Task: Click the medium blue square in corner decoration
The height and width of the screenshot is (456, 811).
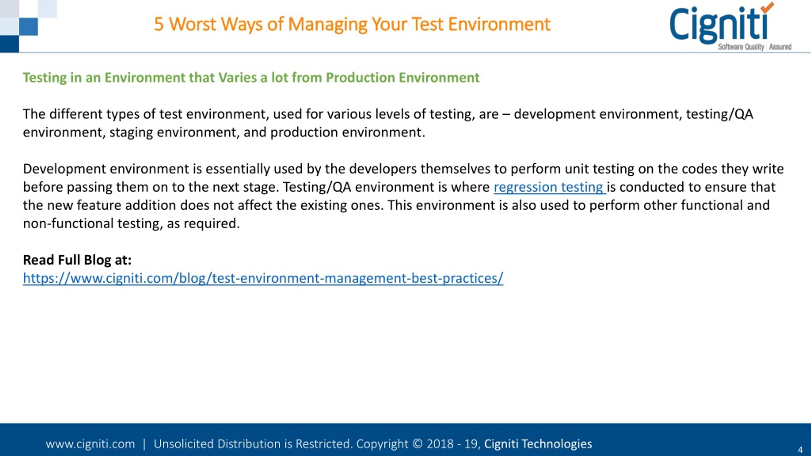Action: [29, 27]
